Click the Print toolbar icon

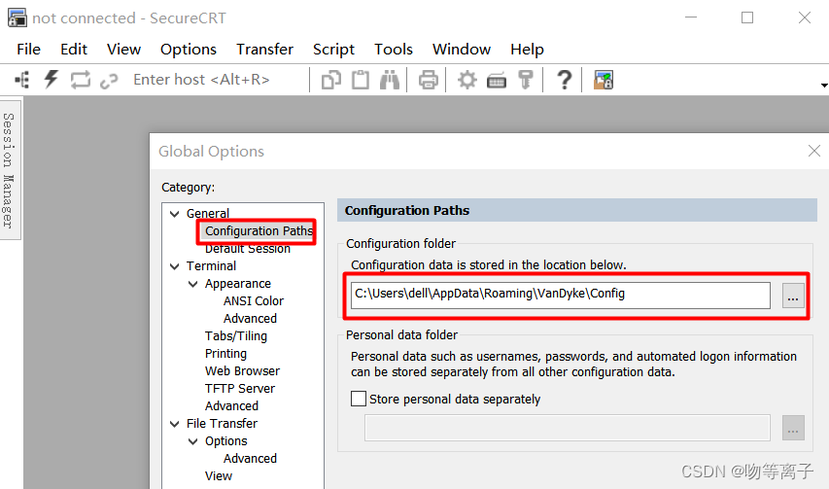tap(429, 80)
